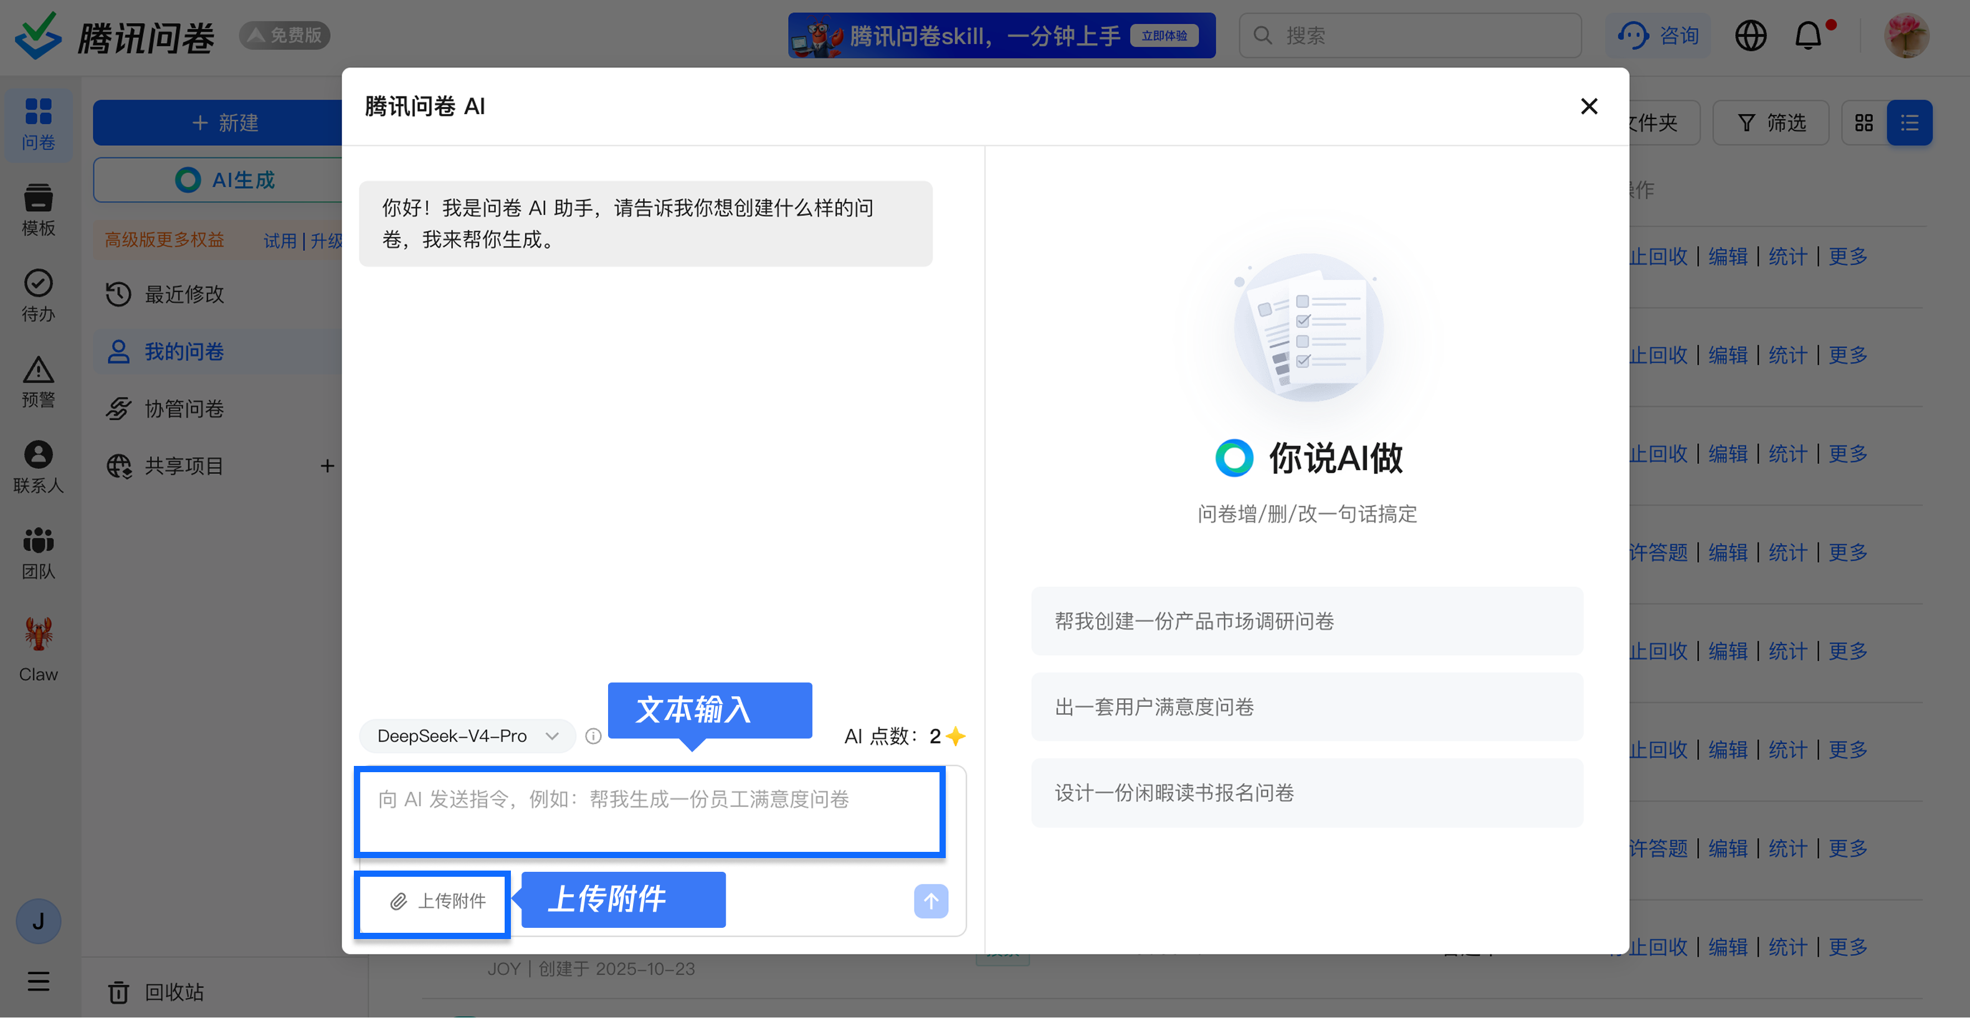Open the 模板 templates section
Image resolution: width=1970 pixels, height=1020 pixels.
coord(38,209)
